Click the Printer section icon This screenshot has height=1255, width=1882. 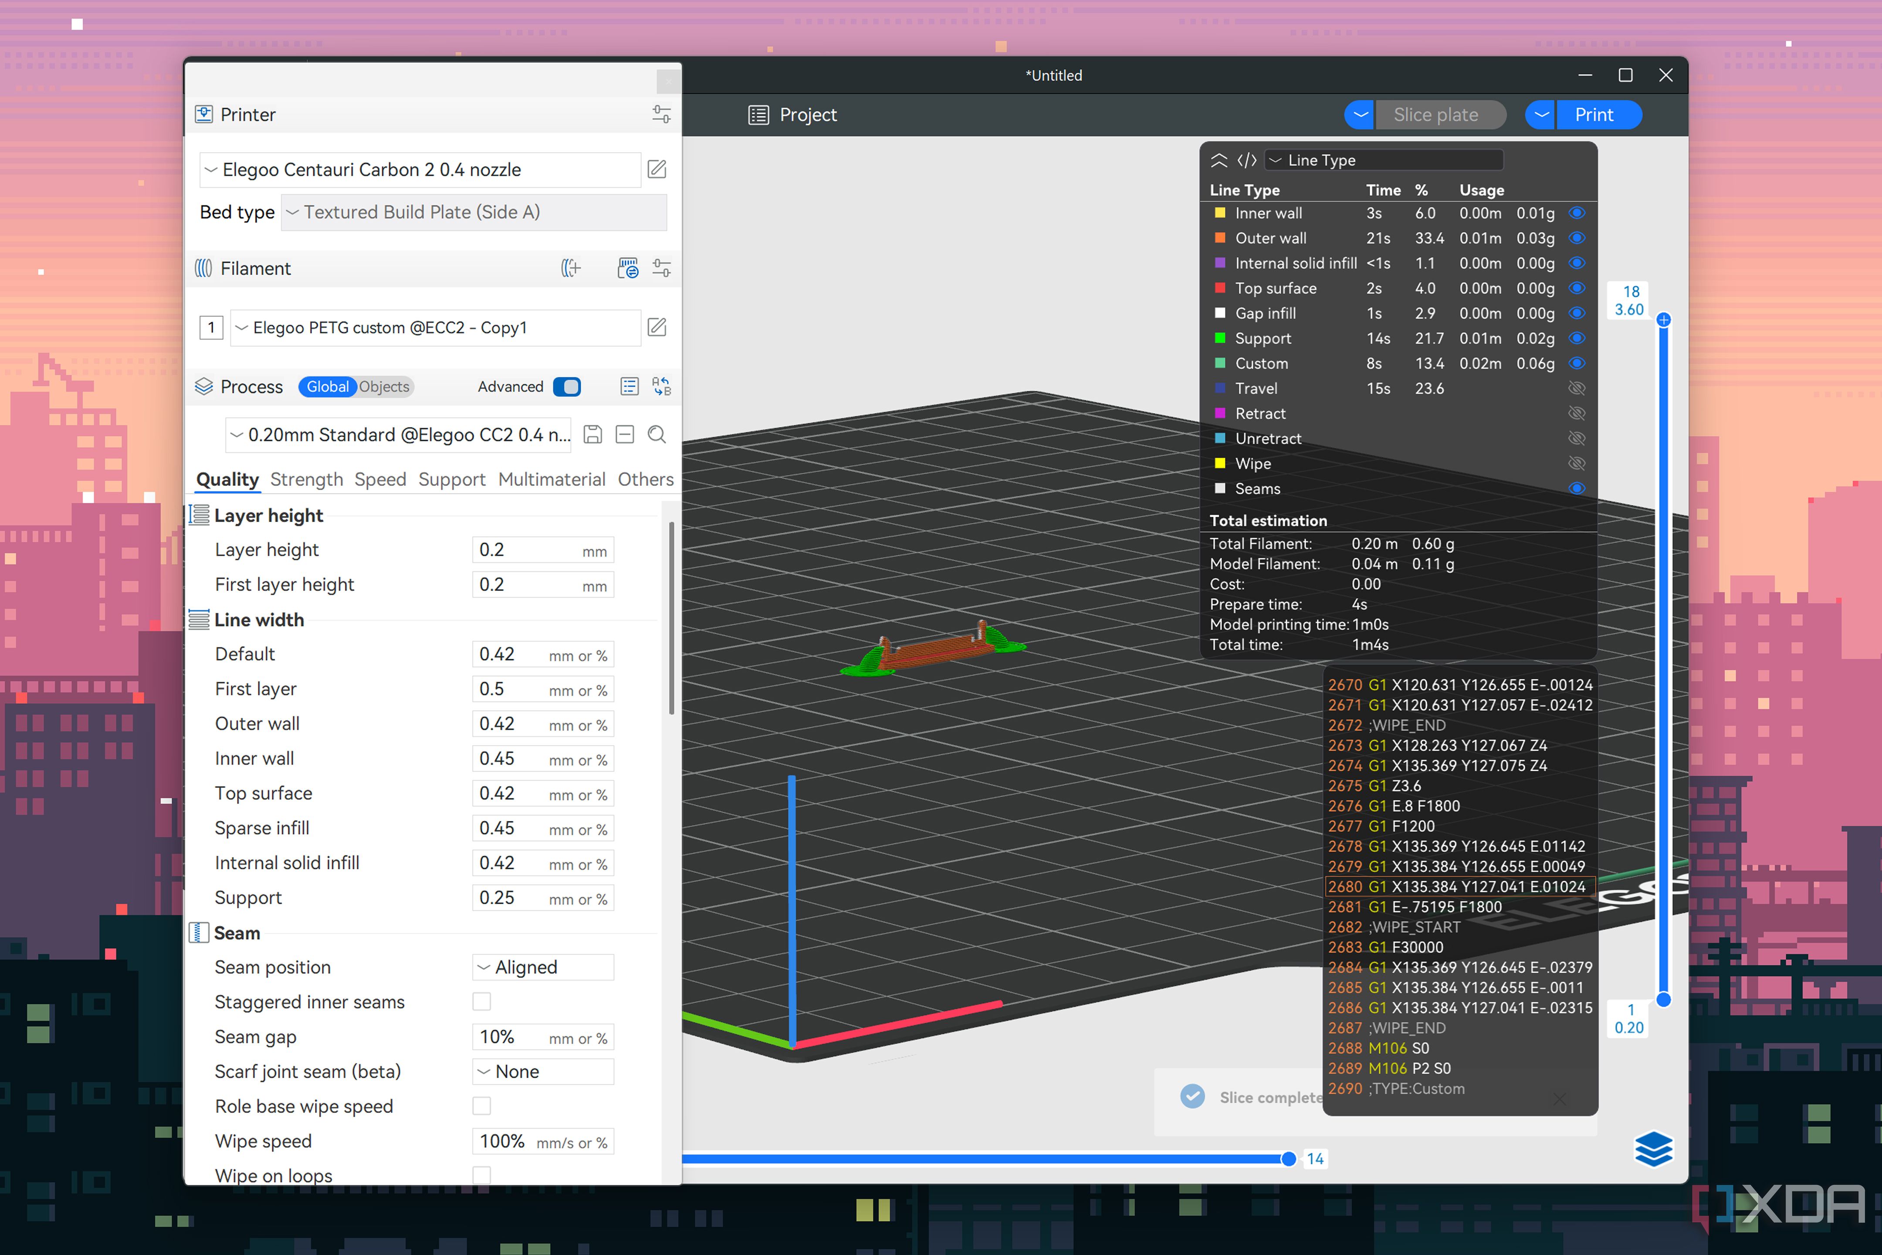[204, 115]
